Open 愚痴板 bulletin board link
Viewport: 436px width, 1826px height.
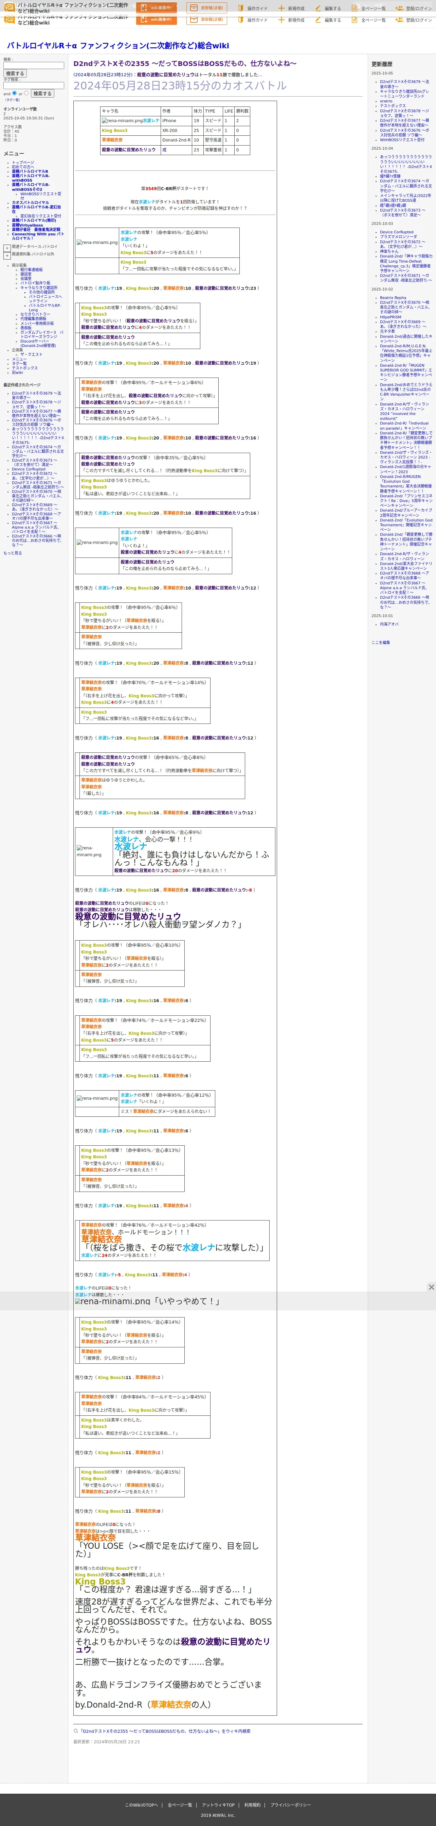[25, 328]
